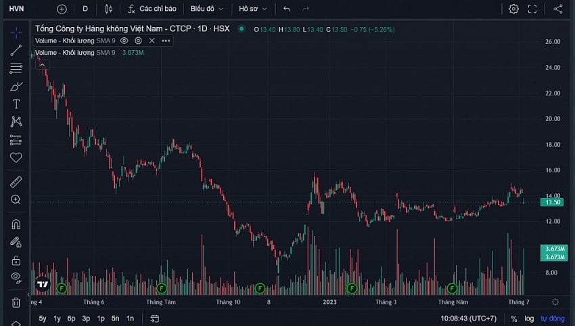Viewport: 575px width, 326px height.
Task: Click the 10:08:43 (UTC+7) timezone
Action: (468, 319)
